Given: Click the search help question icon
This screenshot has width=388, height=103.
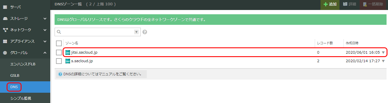Looking at the screenshot, I should [145, 32].
